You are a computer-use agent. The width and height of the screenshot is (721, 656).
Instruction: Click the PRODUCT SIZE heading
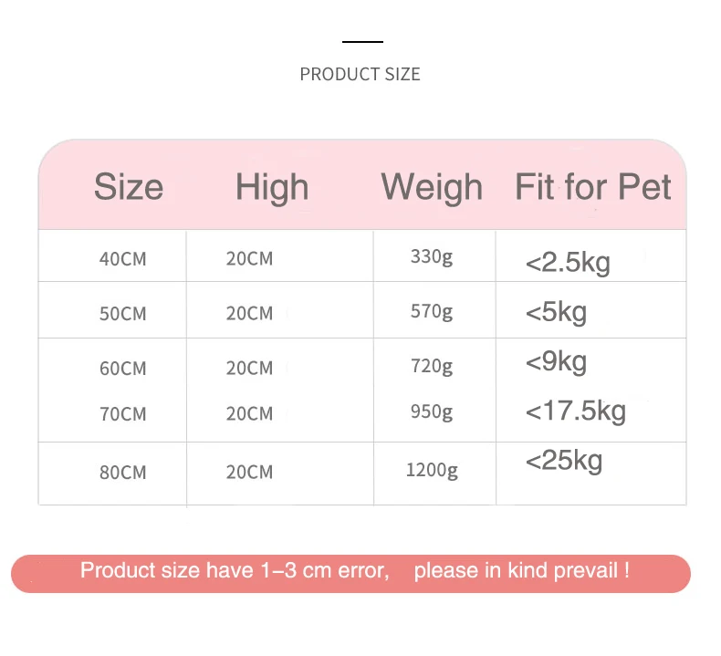tap(360, 75)
